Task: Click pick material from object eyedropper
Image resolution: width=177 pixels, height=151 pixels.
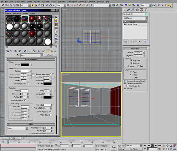Action: 18,55
